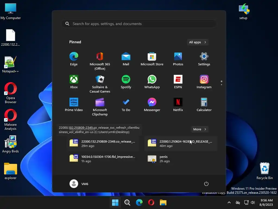Screen dimensions: 278x209
Task: Click the Start menu search box
Action: pos(139,24)
